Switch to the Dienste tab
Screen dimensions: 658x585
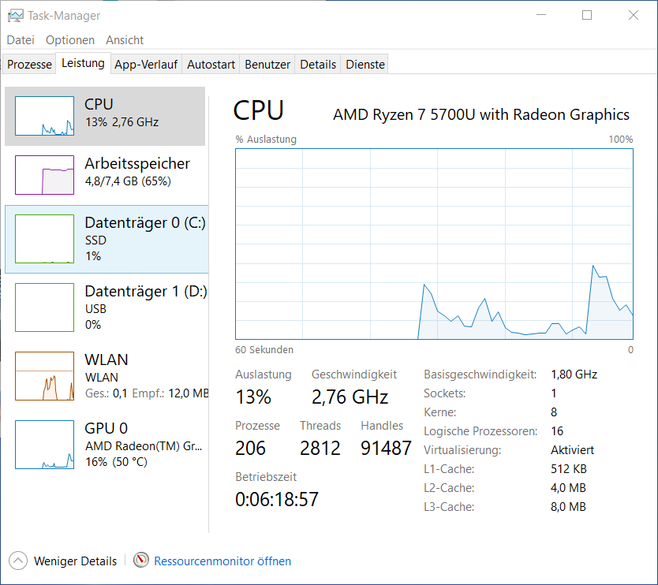[x=365, y=65]
